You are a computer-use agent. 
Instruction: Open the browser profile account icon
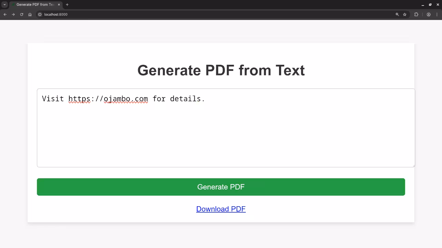(x=429, y=14)
